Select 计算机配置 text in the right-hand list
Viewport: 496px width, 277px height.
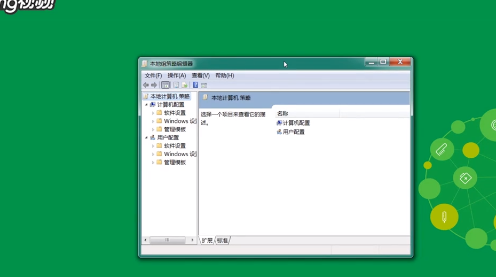(x=296, y=123)
